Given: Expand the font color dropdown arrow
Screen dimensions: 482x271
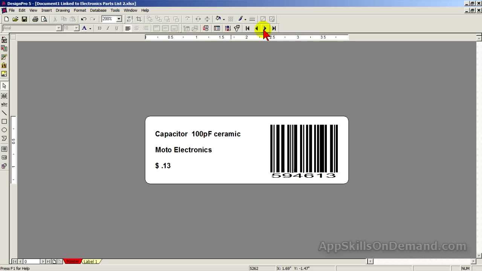Looking at the screenshot, I should (x=90, y=29).
